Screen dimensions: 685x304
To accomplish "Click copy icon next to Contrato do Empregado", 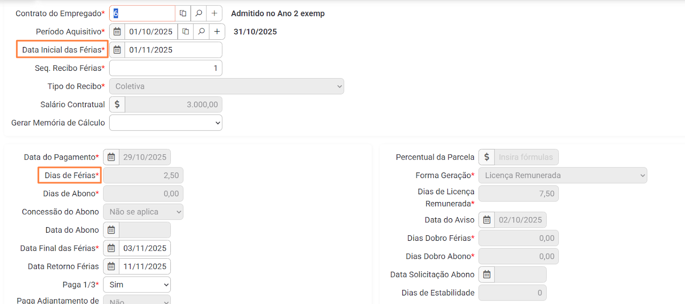I will [183, 13].
